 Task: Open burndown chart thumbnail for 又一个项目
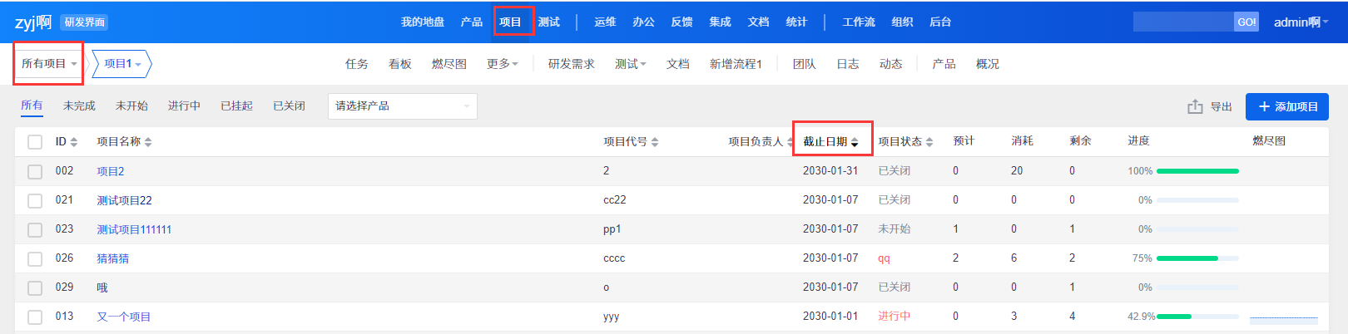pos(1283,317)
